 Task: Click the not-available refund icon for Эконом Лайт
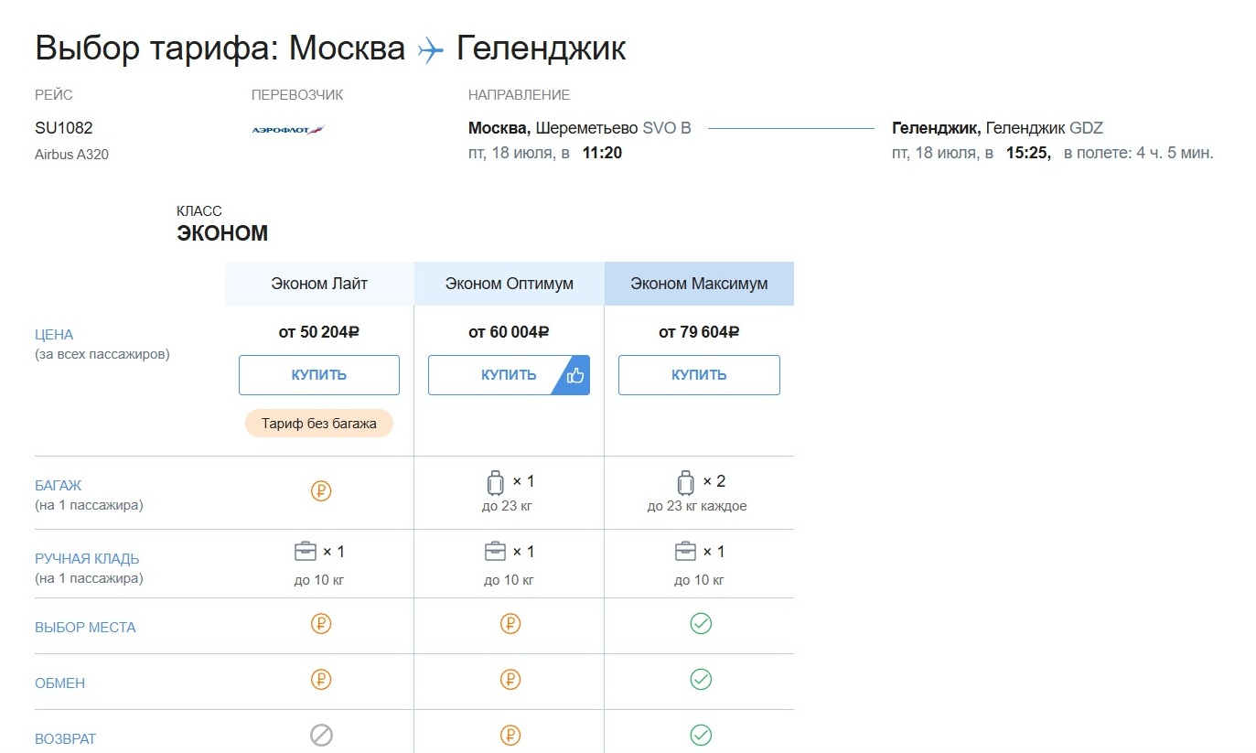click(x=321, y=735)
